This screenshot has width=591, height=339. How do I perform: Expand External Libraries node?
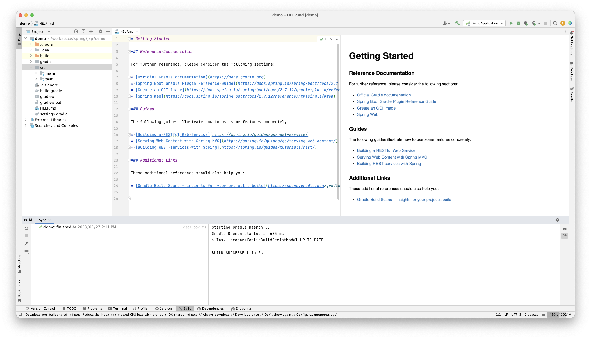26,120
